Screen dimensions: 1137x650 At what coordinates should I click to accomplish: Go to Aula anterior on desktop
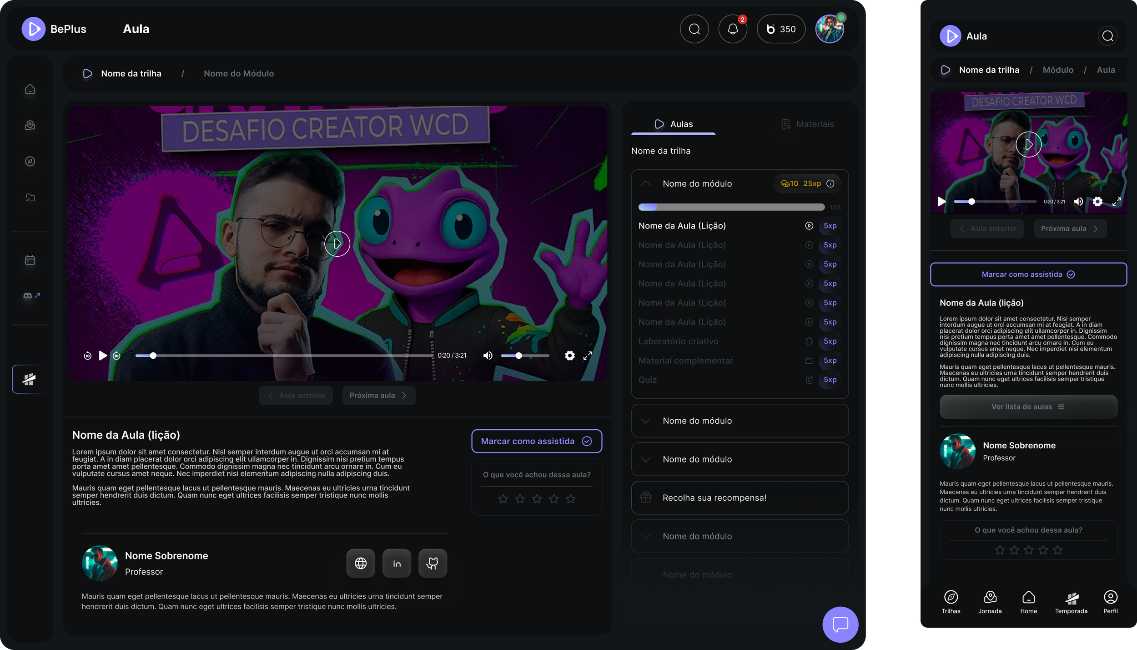pyautogui.click(x=296, y=395)
